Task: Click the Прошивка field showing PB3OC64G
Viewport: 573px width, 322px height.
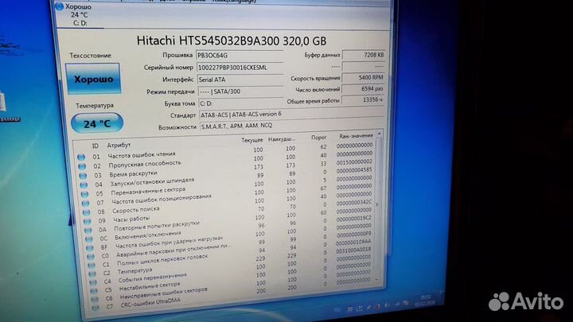Action: click(x=240, y=56)
